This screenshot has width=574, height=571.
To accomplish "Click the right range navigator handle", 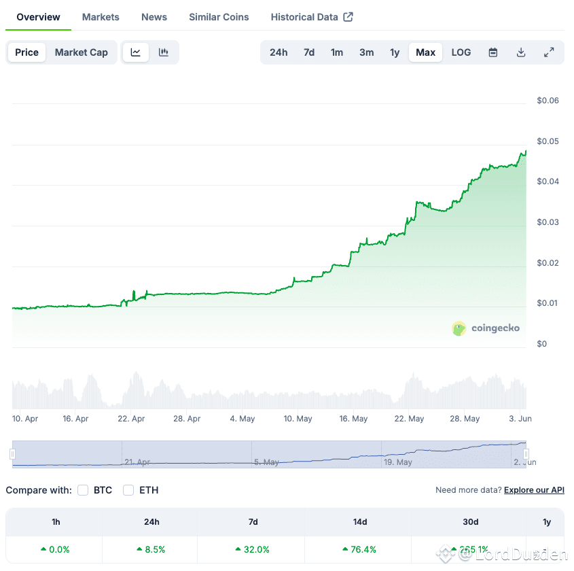I will 526,454.
